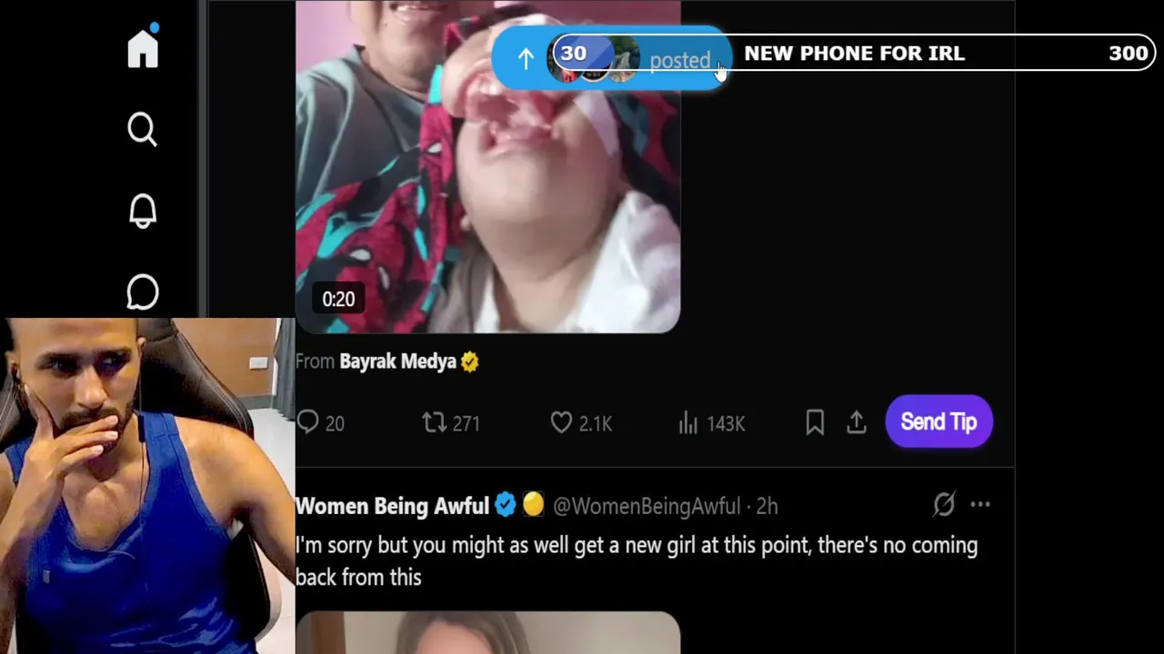1164x654 pixels.
Task: Open the Women Being Awful profile name
Action: (x=392, y=506)
